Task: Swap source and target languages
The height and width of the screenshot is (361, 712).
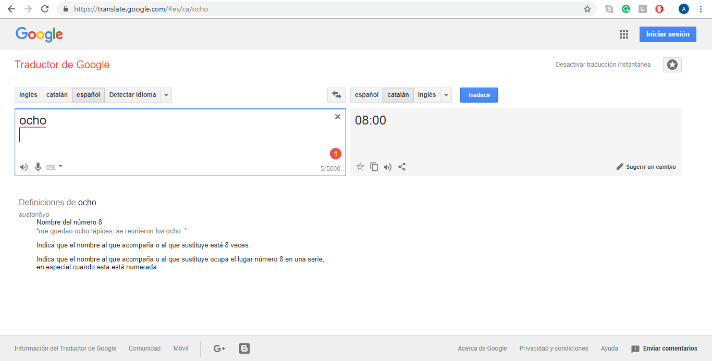Action: tap(337, 95)
